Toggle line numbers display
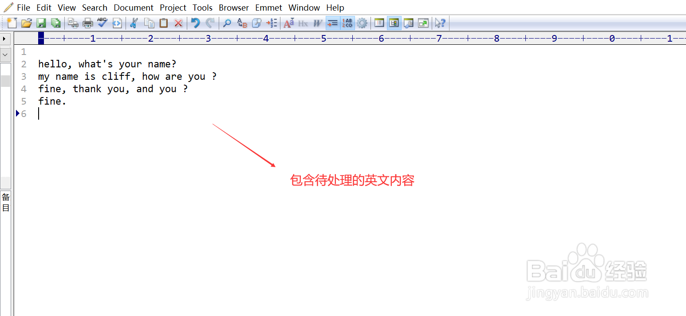This screenshot has height=316, width=686. (347, 23)
